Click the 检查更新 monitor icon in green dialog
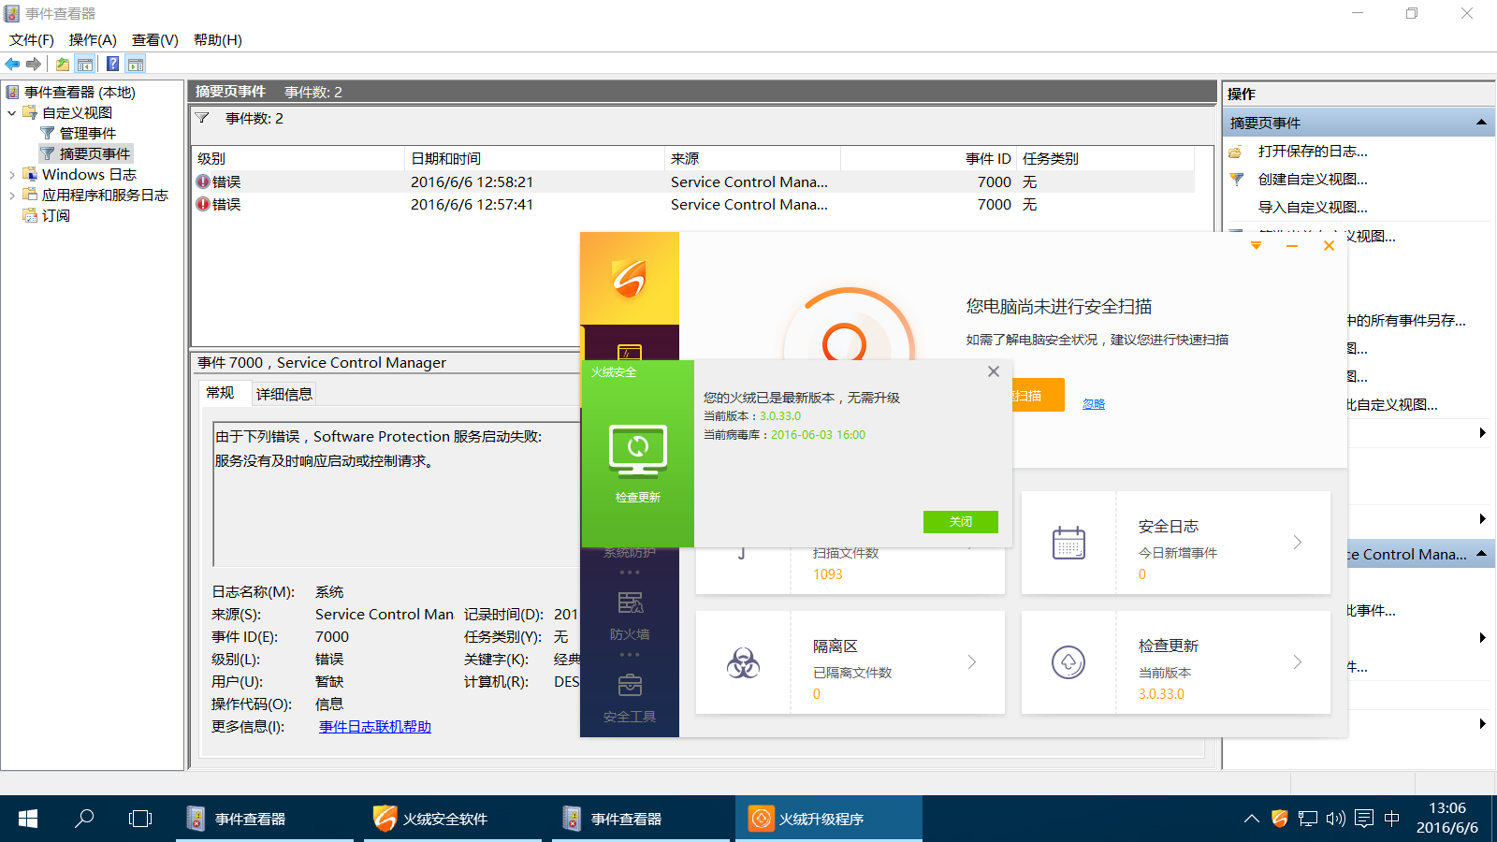This screenshot has width=1497, height=842. 638,450
